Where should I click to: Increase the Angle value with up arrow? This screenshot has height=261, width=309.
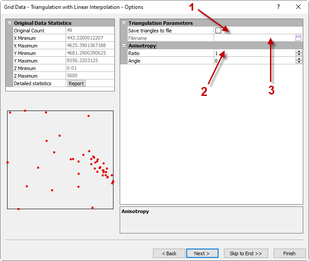click(x=299, y=59)
